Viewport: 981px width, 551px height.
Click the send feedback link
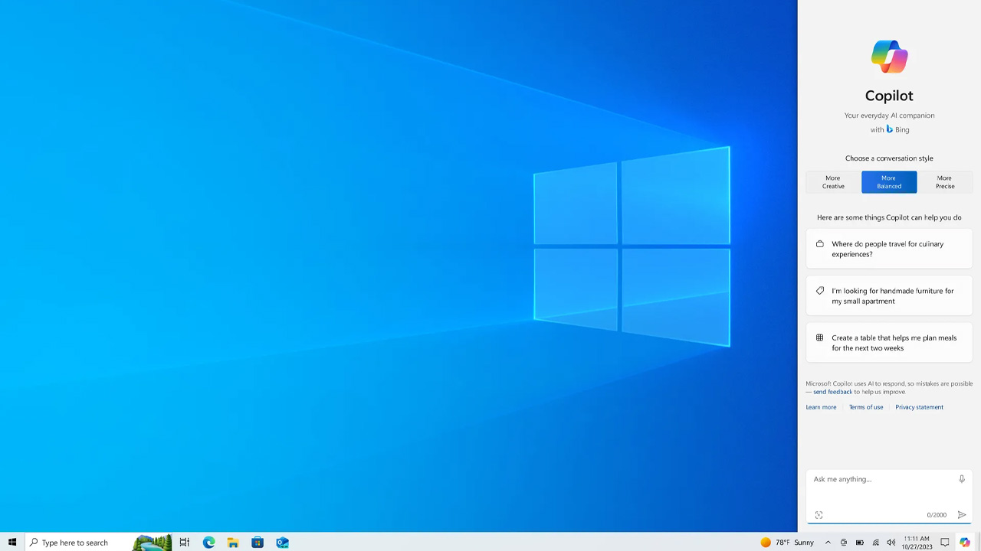[x=832, y=391]
